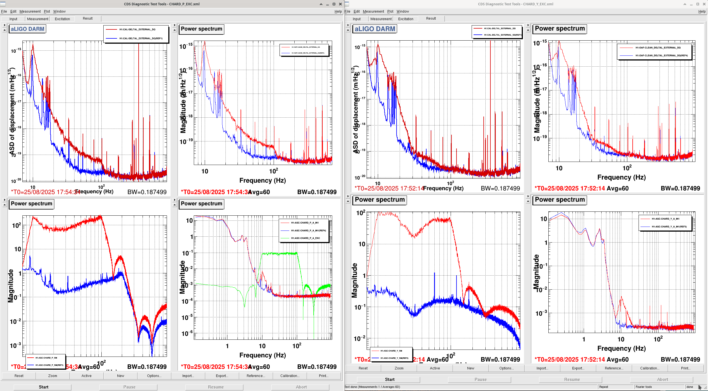Click up-arrow button beside CHARD_P_A_IN1 plot
This screenshot has width=708, height=391.
[174, 205]
